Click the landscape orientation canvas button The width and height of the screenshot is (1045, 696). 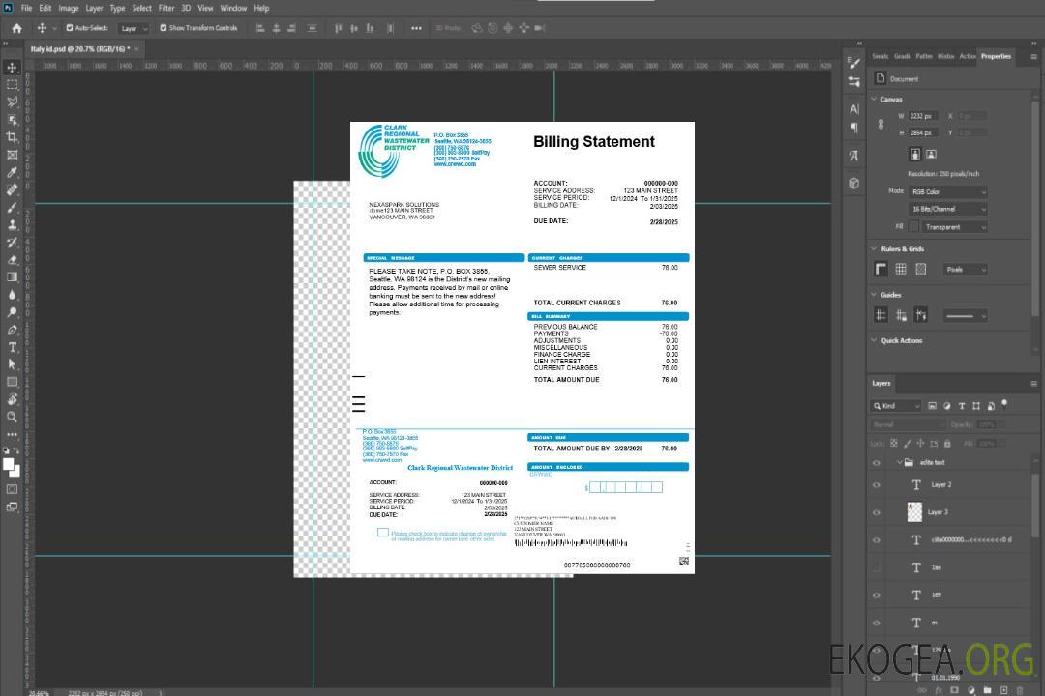coord(931,154)
